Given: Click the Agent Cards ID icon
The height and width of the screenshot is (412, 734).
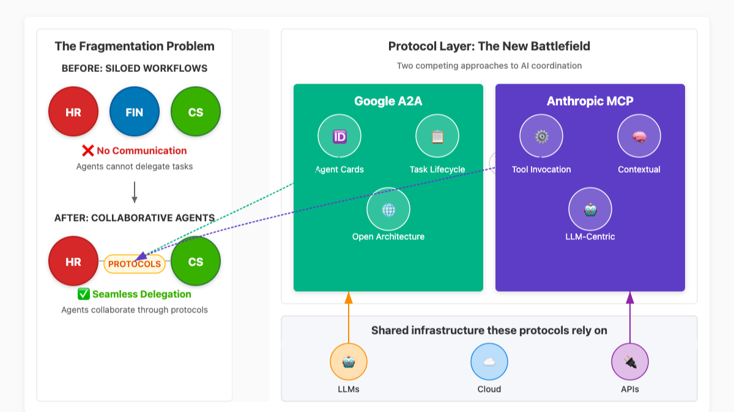Looking at the screenshot, I should tap(339, 136).
